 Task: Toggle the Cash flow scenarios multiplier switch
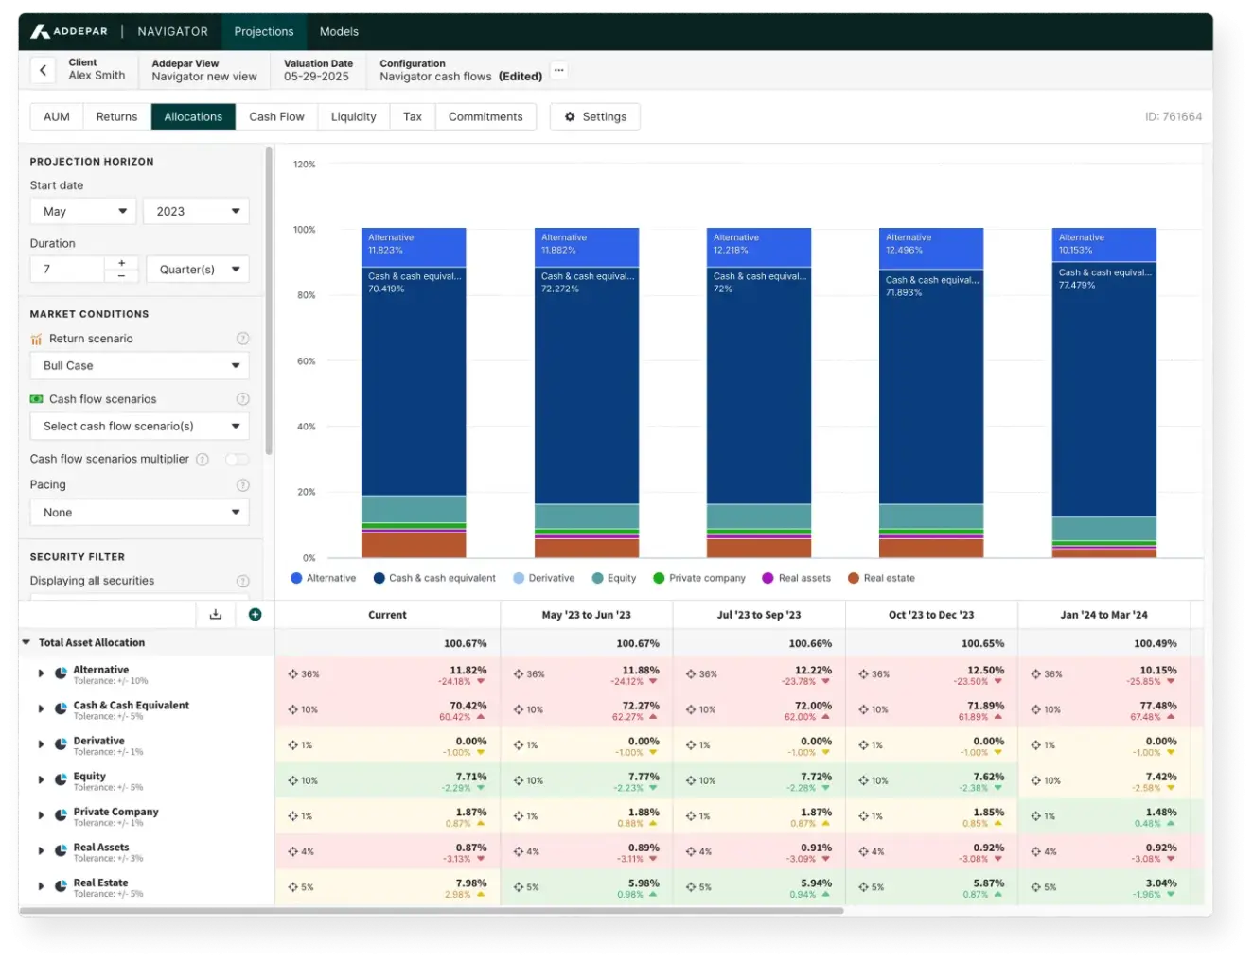click(237, 459)
